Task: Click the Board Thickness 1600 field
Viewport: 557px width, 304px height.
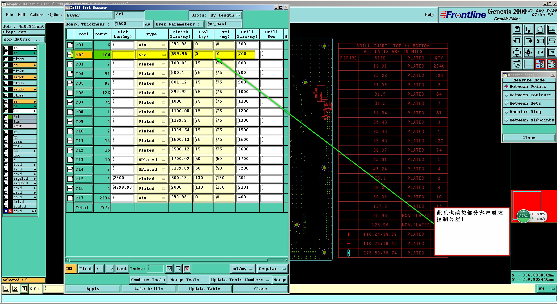Action: point(129,24)
